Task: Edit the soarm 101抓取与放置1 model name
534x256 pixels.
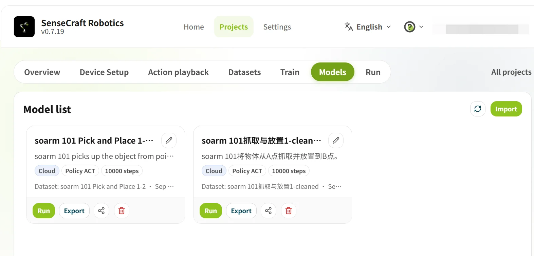Action: coord(336,140)
